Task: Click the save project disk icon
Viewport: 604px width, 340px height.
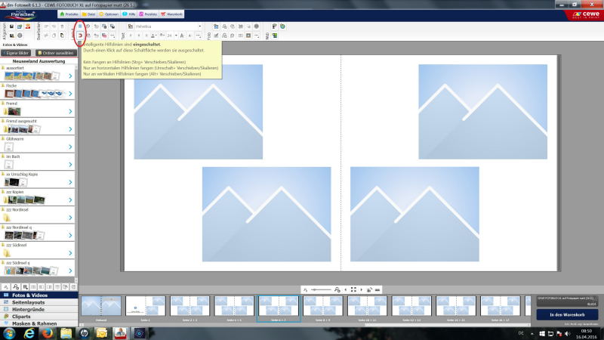Action: [11, 26]
